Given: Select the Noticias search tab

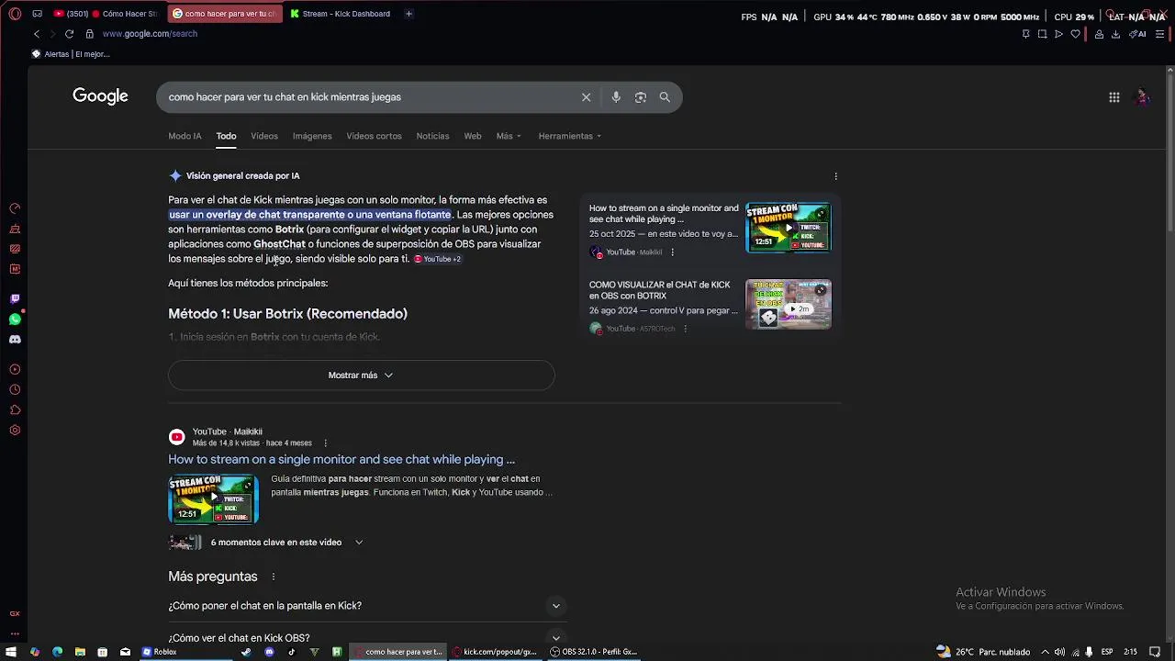Looking at the screenshot, I should 432,136.
